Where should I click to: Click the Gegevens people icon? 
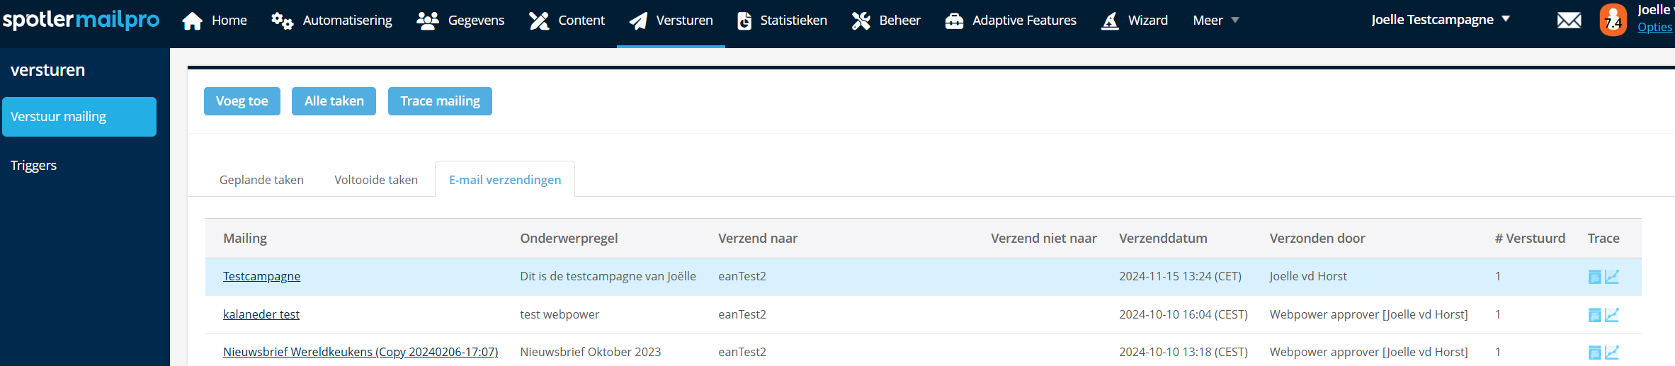pyautogui.click(x=427, y=21)
